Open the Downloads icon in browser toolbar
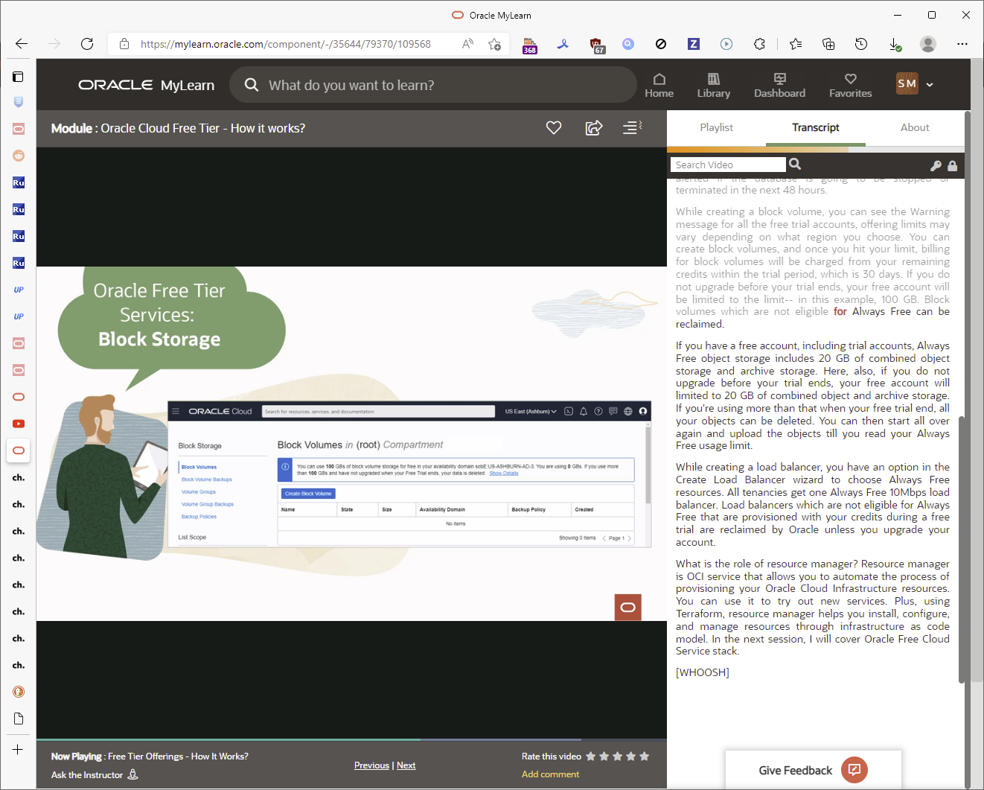This screenshot has width=984, height=790. point(895,45)
